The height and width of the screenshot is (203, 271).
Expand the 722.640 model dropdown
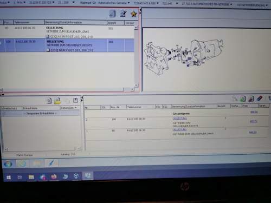(170, 3)
